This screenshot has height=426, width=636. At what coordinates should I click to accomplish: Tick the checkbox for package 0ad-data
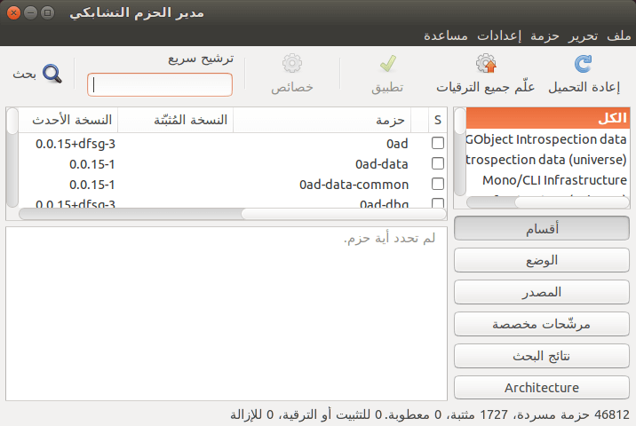click(x=438, y=163)
